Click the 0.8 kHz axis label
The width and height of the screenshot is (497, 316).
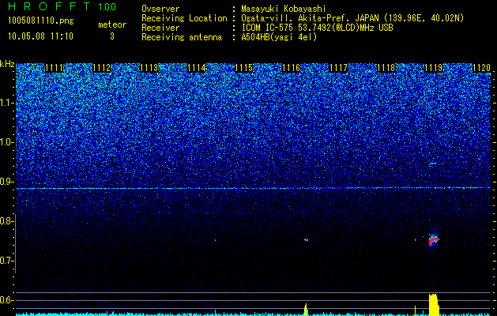pos(6,221)
